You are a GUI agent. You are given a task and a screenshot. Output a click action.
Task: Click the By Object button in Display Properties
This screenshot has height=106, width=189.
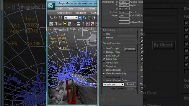130,49
